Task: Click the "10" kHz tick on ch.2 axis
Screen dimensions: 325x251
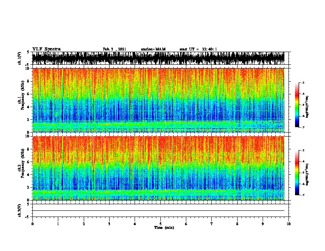Action: pos(28,136)
